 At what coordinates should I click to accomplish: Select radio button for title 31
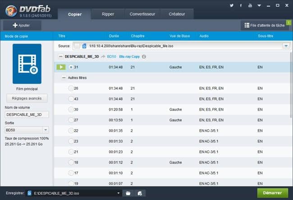[71, 67]
